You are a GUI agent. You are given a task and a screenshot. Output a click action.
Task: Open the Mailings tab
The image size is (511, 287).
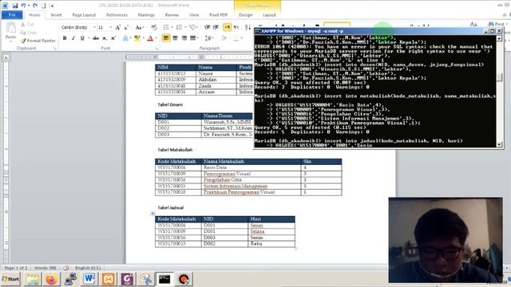point(146,15)
